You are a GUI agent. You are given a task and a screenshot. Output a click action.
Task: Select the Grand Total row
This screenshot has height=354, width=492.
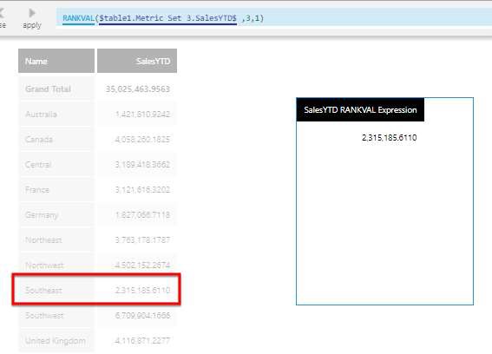point(97,89)
